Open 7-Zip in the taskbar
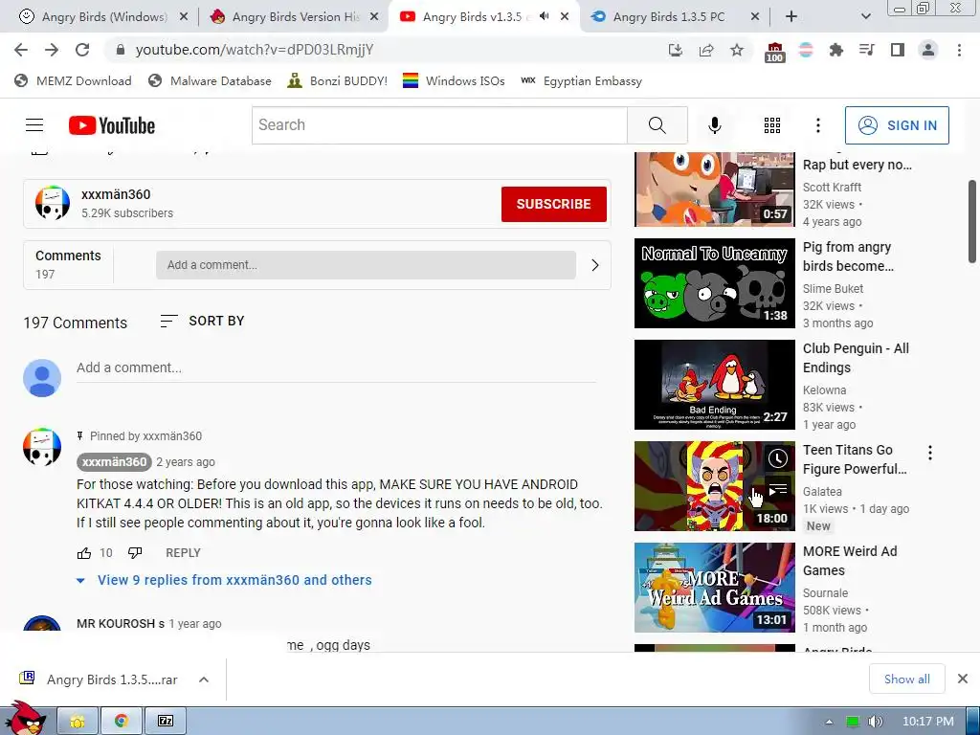Viewport: 980px width, 735px height. [166, 721]
